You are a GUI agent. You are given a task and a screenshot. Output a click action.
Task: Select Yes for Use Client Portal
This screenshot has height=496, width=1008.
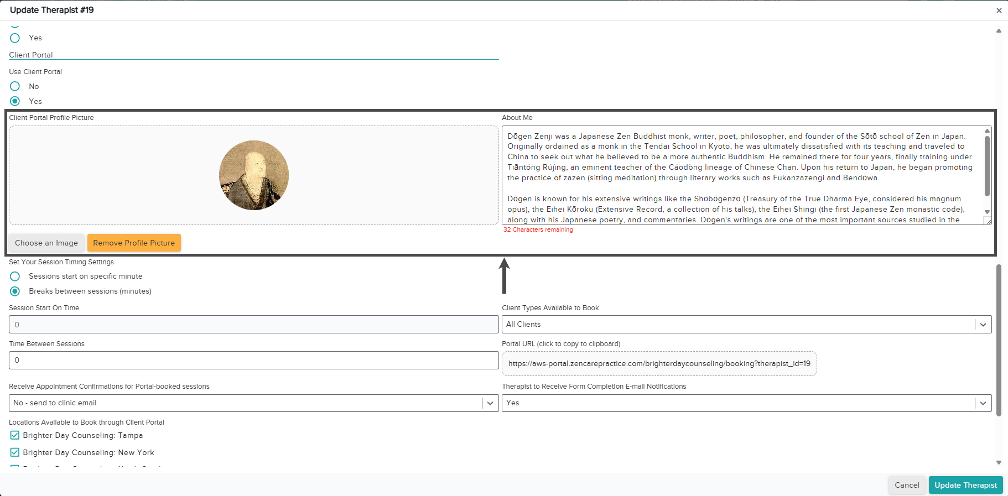(x=15, y=101)
